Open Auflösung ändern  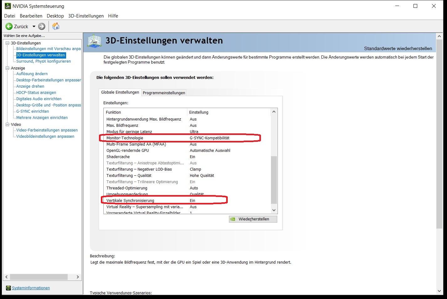point(32,74)
